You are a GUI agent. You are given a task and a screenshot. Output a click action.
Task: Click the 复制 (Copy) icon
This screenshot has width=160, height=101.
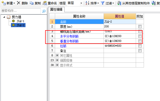pos(32,3)
